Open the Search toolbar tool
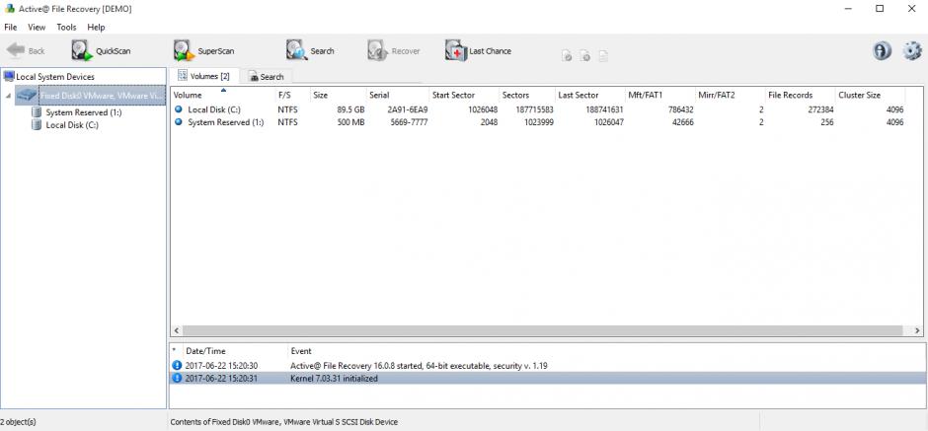The width and height of the screenshot is (928, 431). (x=310, y=51)
